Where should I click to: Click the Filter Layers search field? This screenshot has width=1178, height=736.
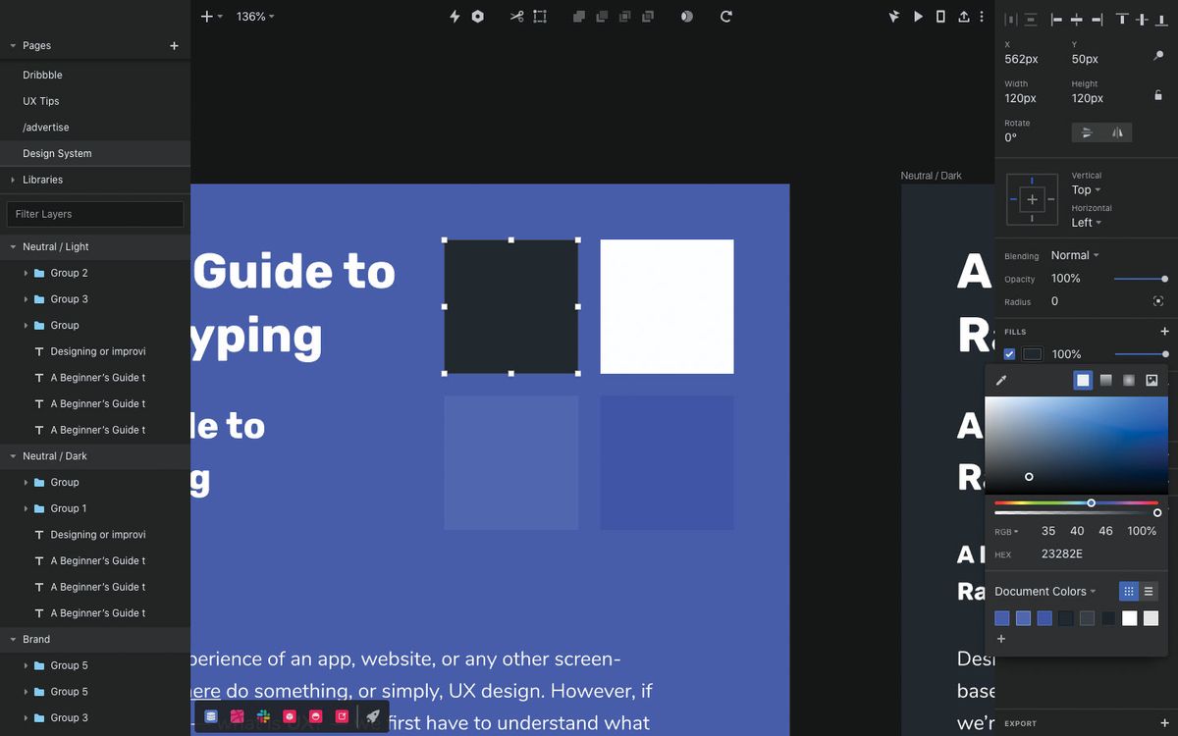tap(94, 214)
